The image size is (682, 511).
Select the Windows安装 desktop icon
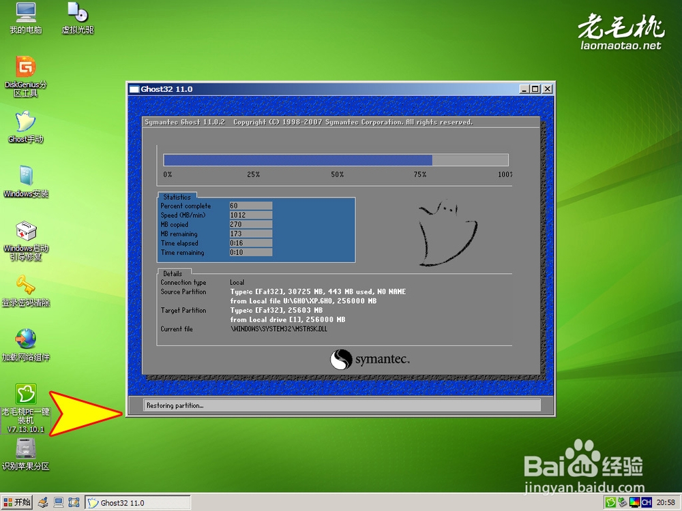tap(26, 182)
